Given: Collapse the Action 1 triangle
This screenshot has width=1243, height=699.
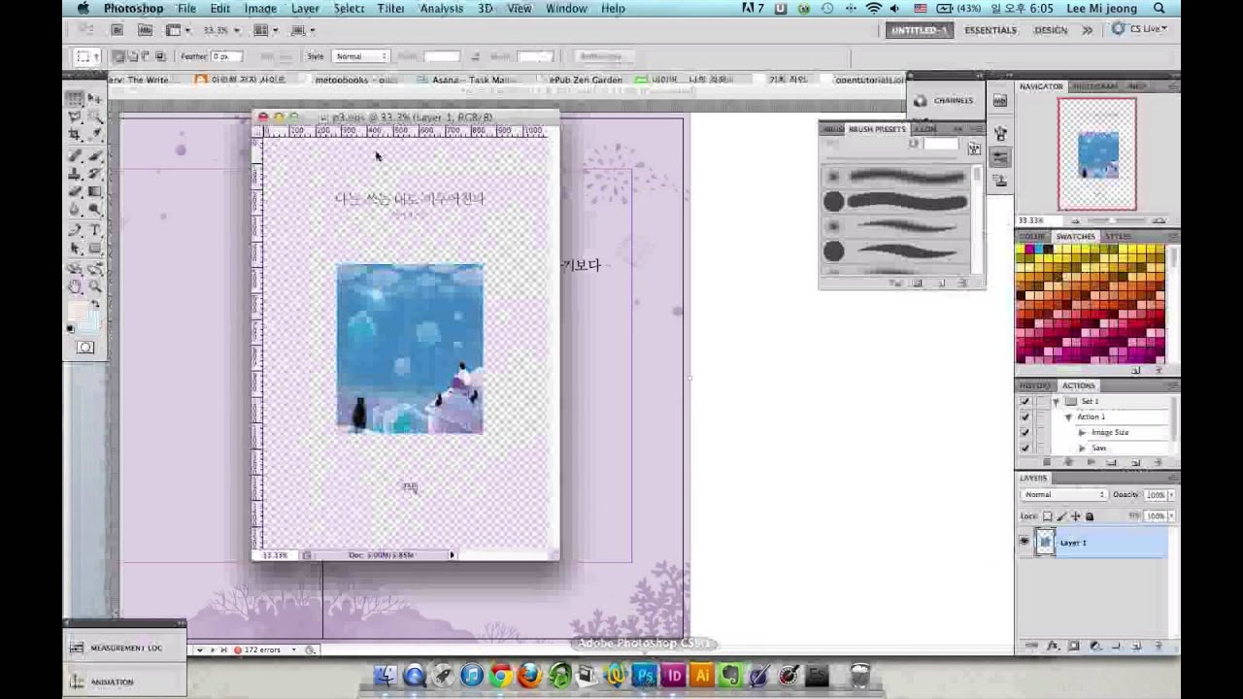Looking at the screenshot, I should point(1068,417).
